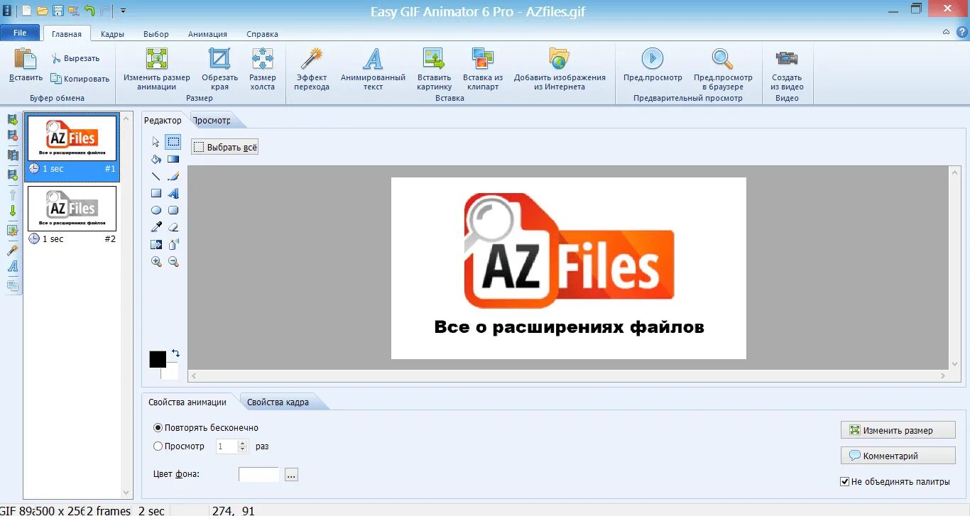Click Создать из видео button

(787, 69)
